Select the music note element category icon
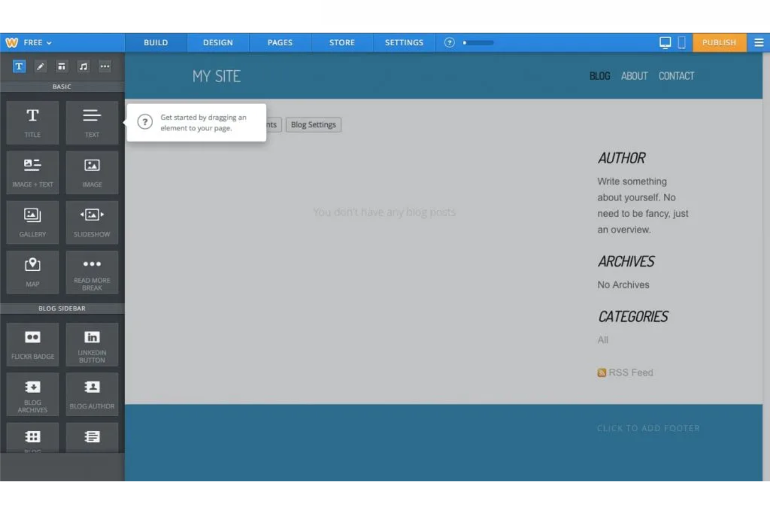This screenshot has width=770, height=514. [x=83, y=66]
